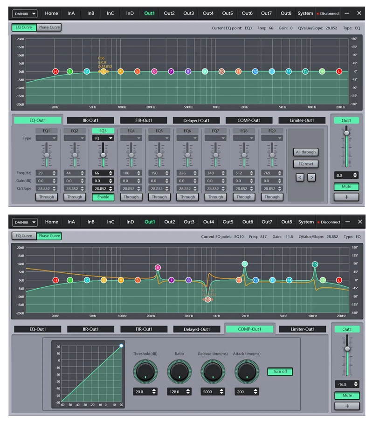Open the EQ1 type dropdown
The height and width of the screenshot is (423, 373).
tap(46, 138)
